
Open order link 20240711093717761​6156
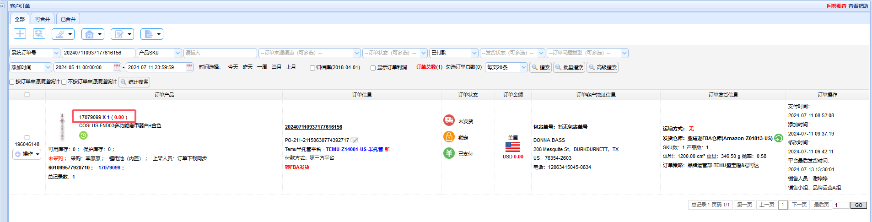tap(313, 127)
